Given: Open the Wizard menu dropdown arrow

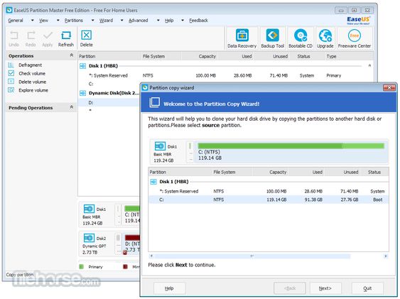Looking at the screenshot, I should (121, 21).
